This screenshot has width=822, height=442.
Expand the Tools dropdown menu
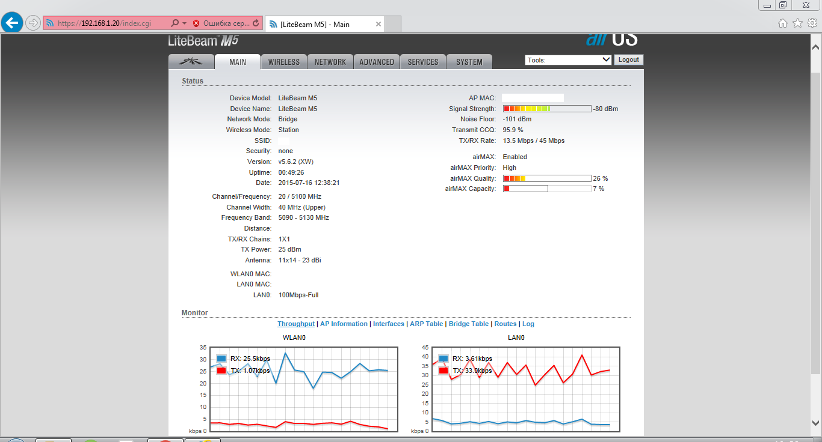point(568,60)
